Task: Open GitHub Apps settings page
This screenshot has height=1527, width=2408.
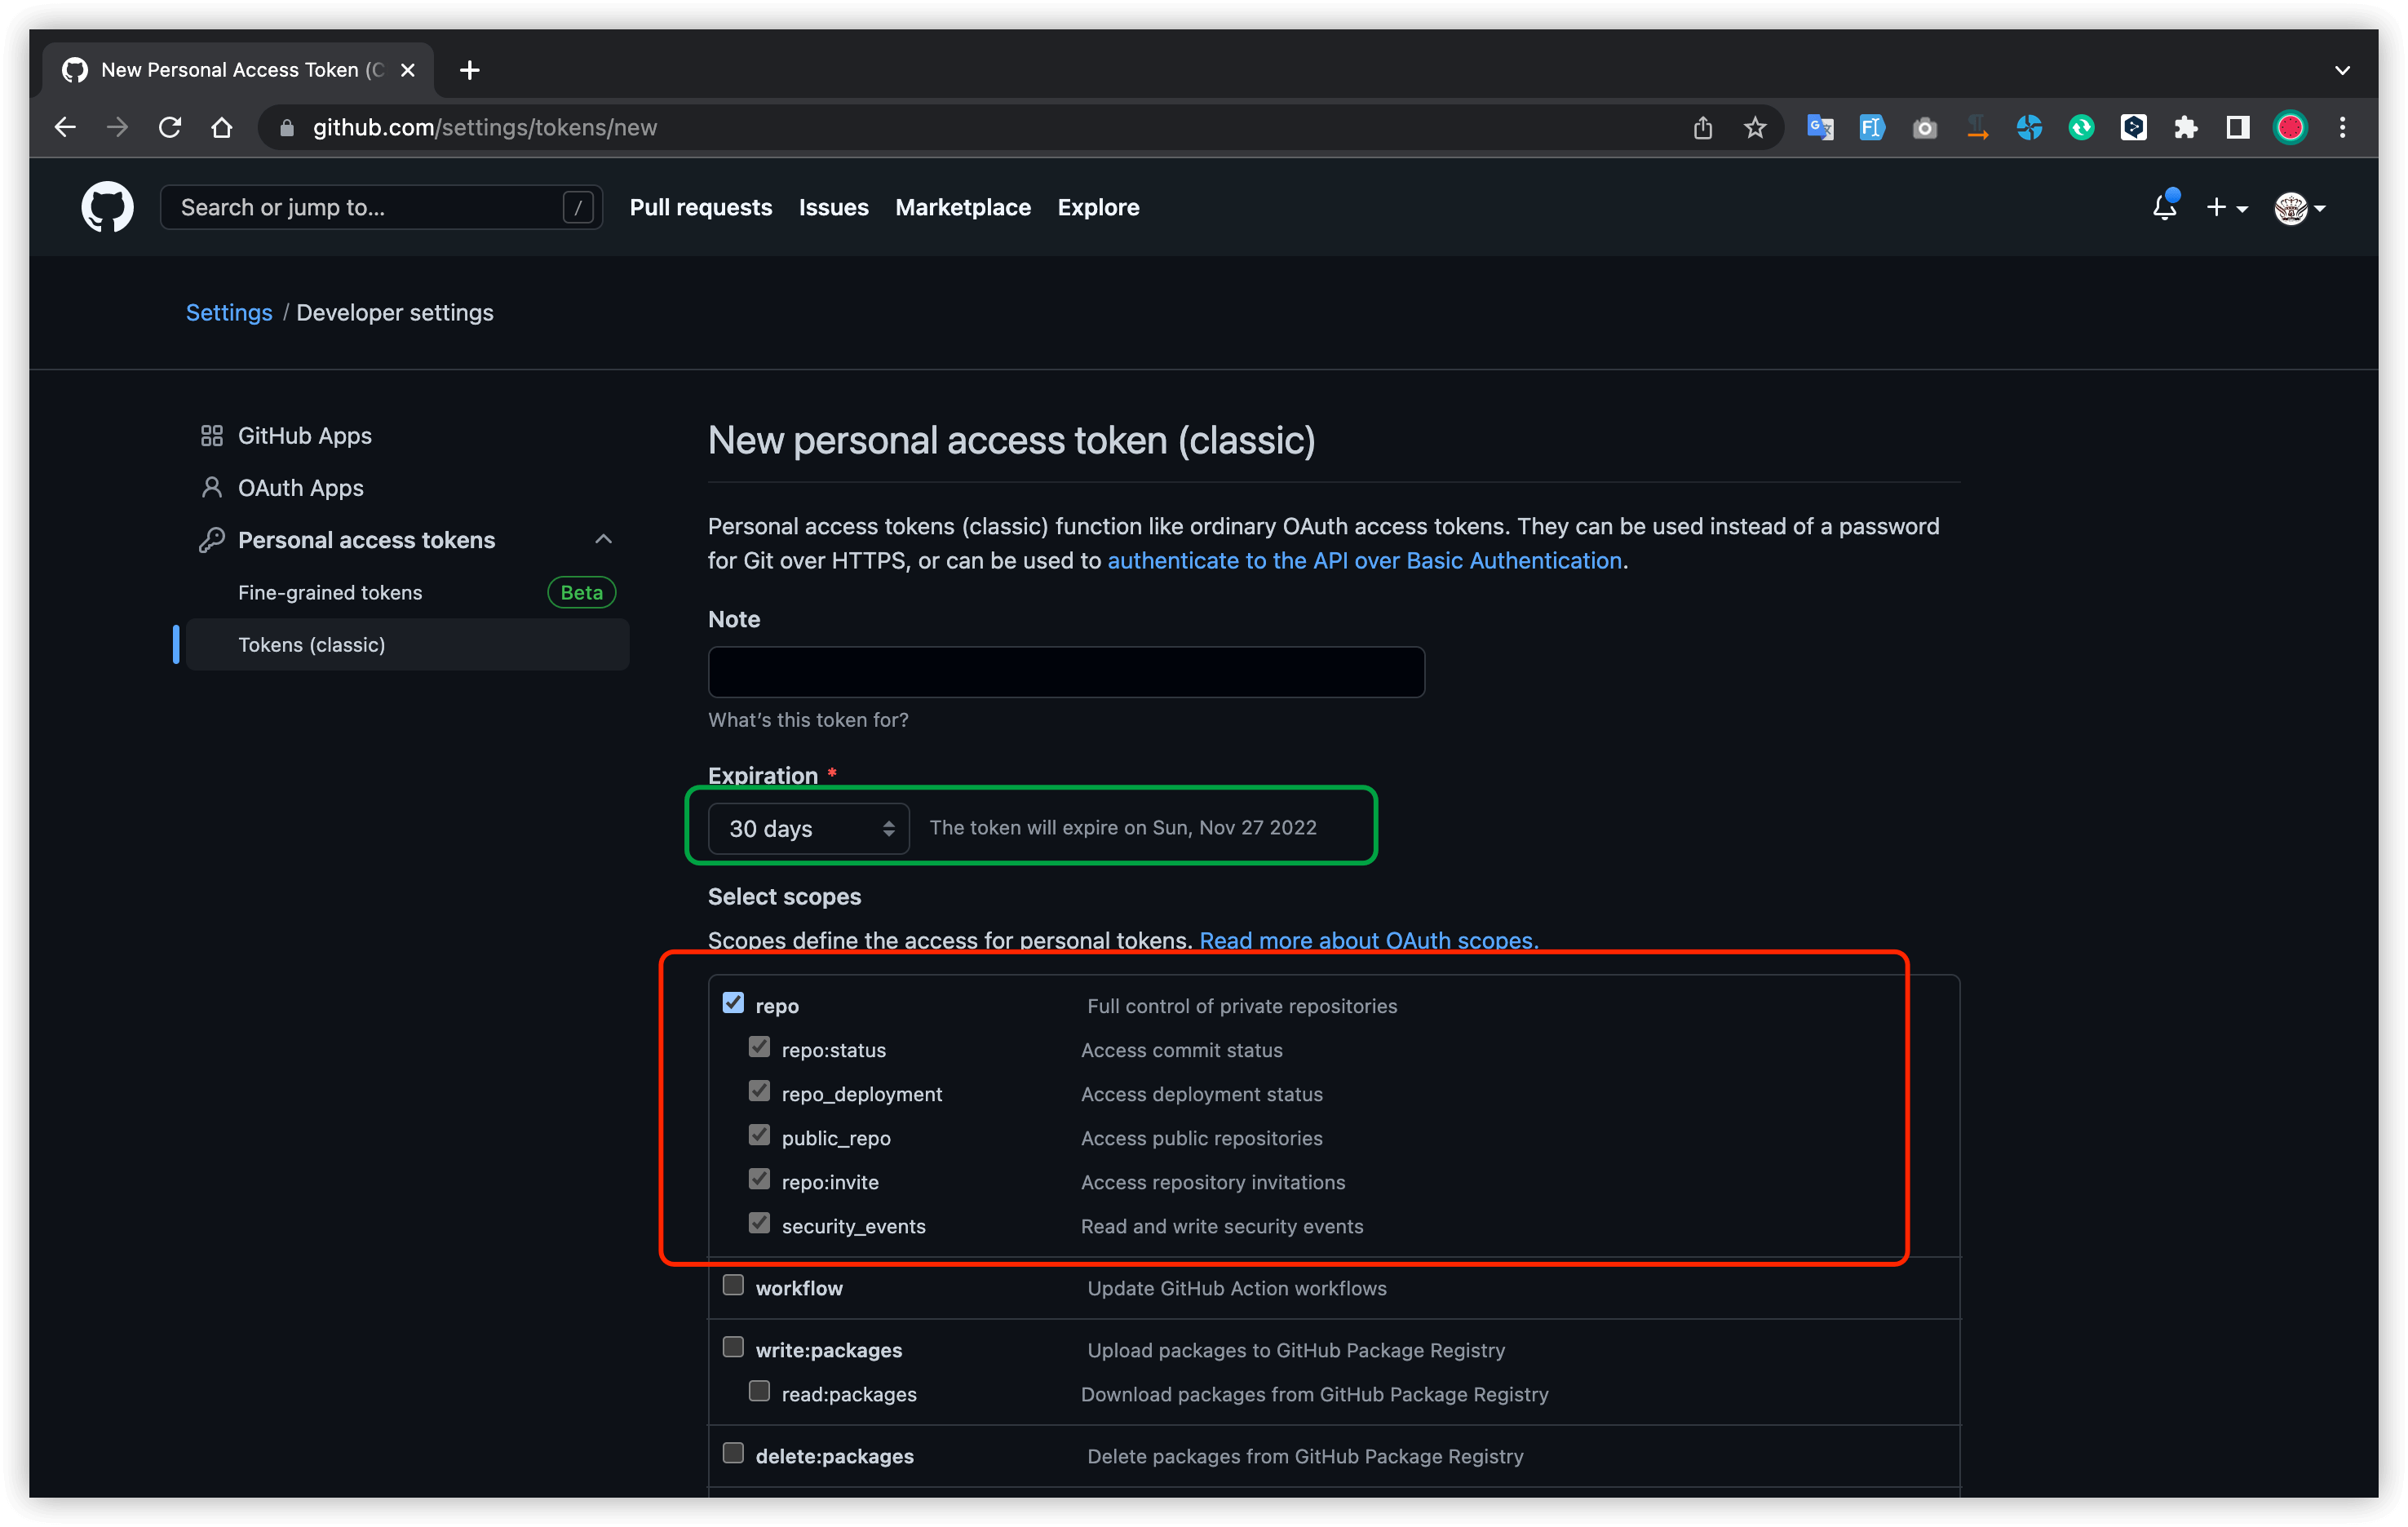Action: [x=304, y=436]
